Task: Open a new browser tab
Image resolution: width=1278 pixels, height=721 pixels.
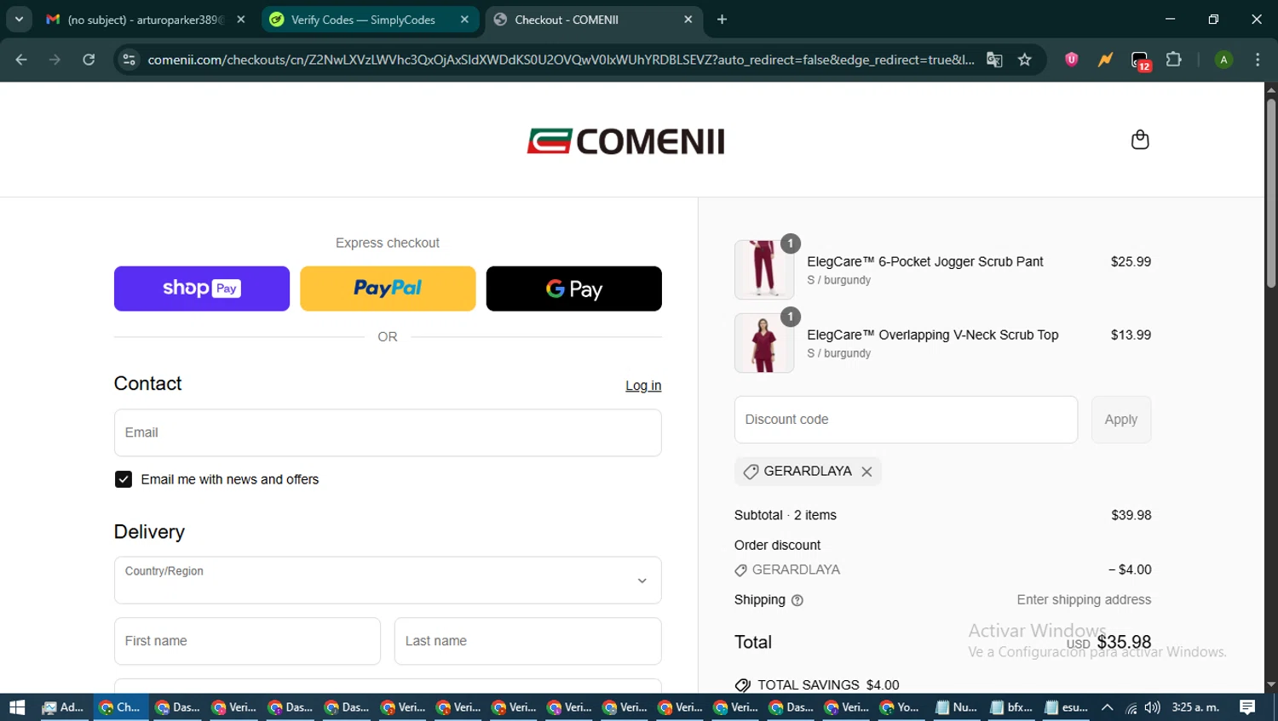Action: (722, 20)
